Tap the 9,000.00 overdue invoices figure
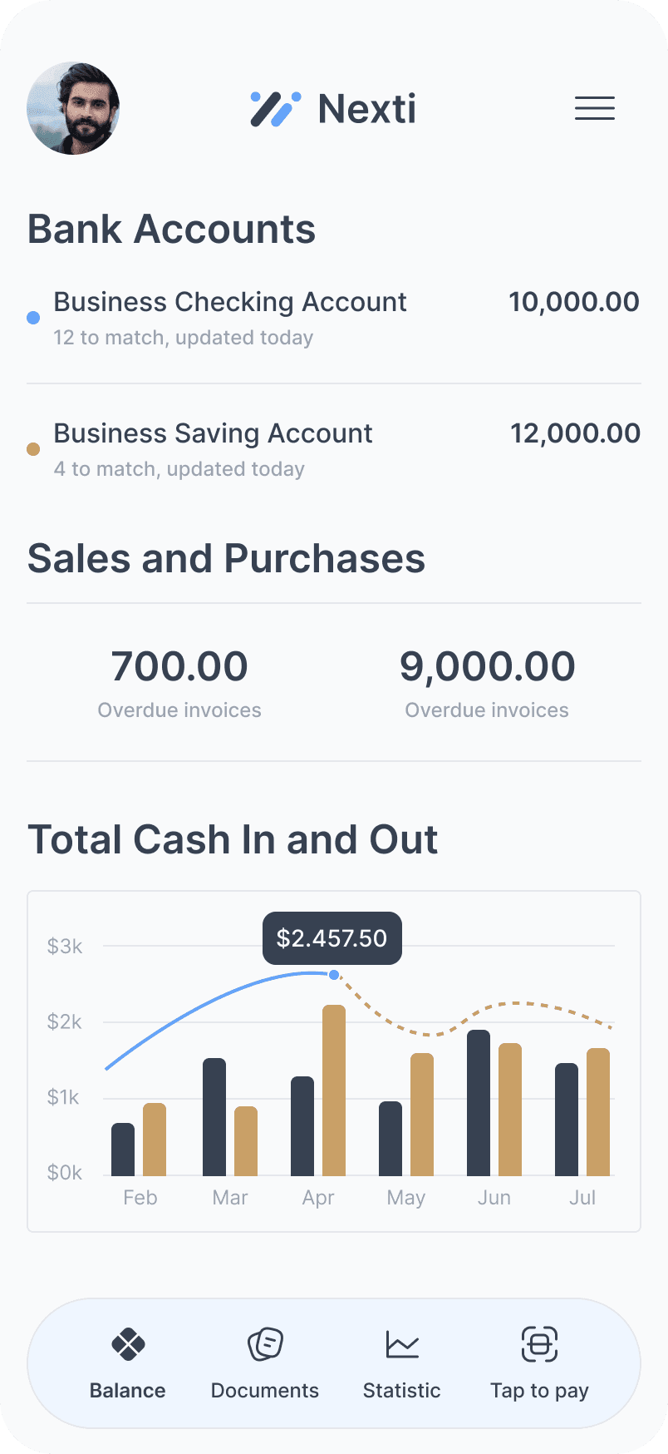The height and width of the screenshot is (1454, 668). point(487,665)
